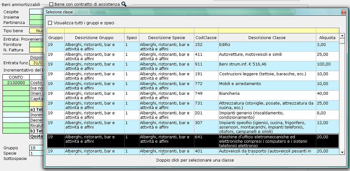Click yellow filter field above Descrizione Gruppo
The image size is (350, 171).
point(94,31)
